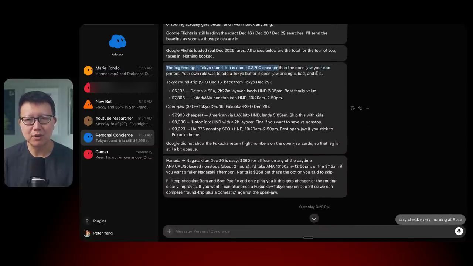
Task: Click the 'Haneda → Nagasaki on Dec 20' message
Action: 254,166
